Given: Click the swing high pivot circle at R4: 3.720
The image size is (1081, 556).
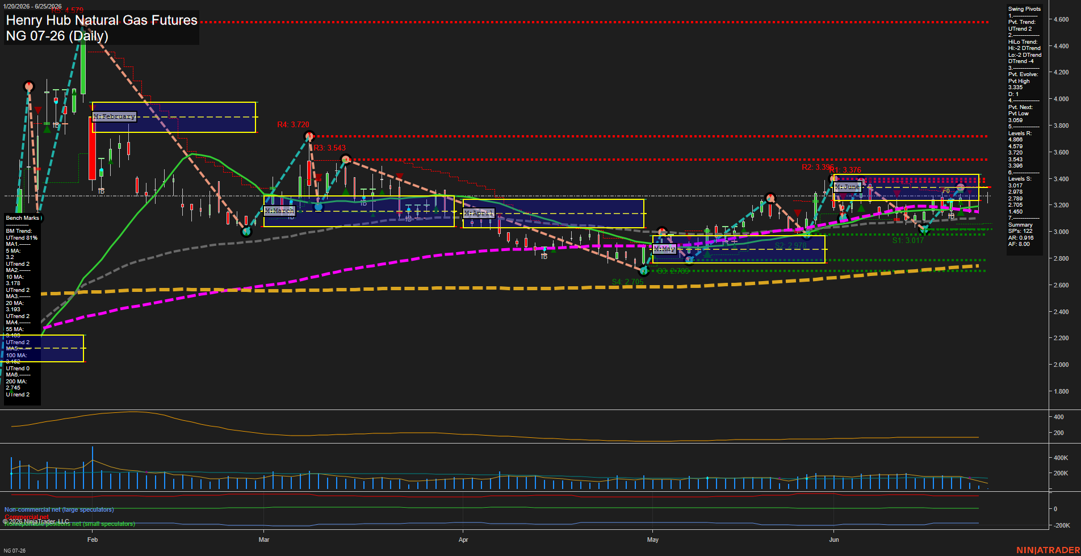Looking at the screenshot, I should 309,136.
